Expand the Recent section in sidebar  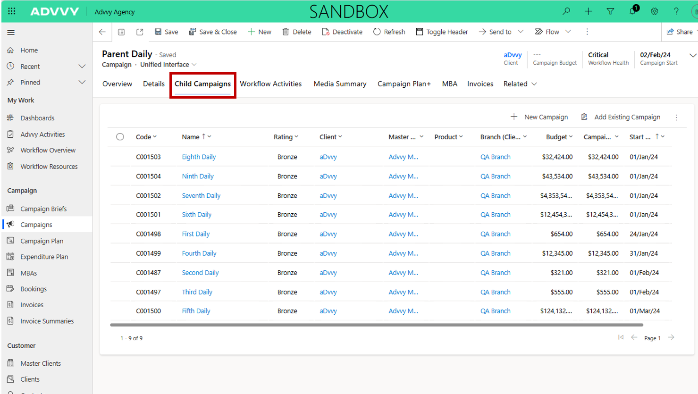click(x=82, y=67)
